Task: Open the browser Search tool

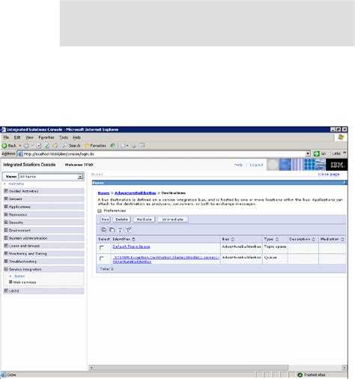Action: coord(71,145)
